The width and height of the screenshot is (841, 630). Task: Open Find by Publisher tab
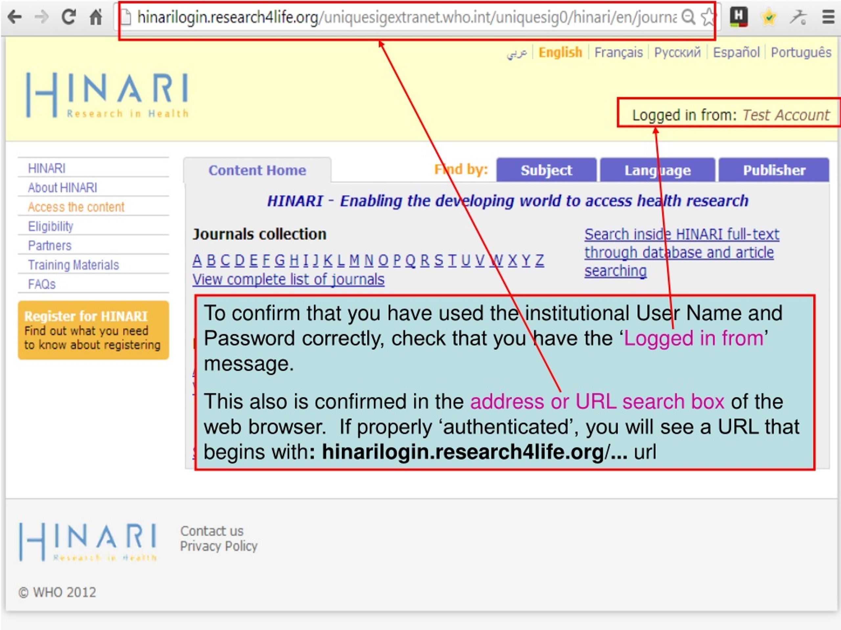pyautogui.click(x=774, y=170)
